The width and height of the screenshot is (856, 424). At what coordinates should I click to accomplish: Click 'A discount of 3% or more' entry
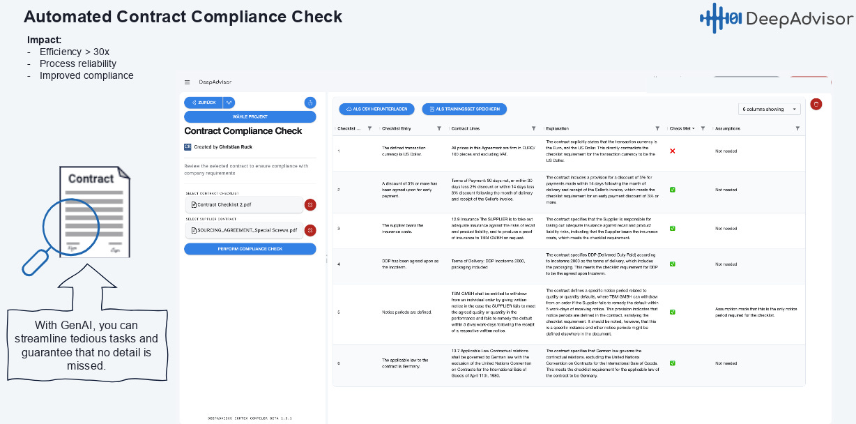(410, 189)
